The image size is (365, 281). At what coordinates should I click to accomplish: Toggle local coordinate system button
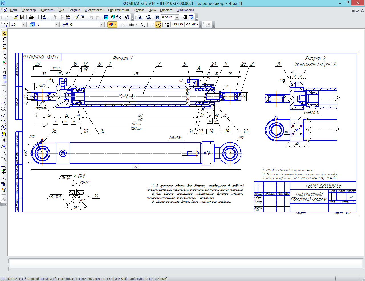pos(143,25)
